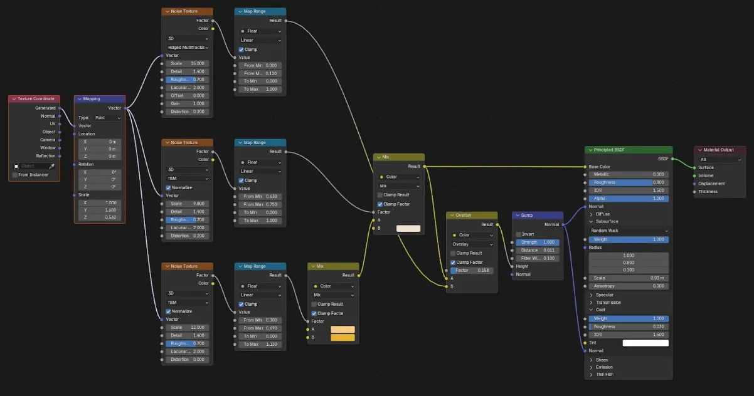
Task: Open the Ridged Multifractal type dropdown
Action: coord(188,47)
